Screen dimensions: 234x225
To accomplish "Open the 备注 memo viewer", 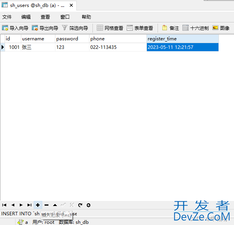I will tap(170, 28).
